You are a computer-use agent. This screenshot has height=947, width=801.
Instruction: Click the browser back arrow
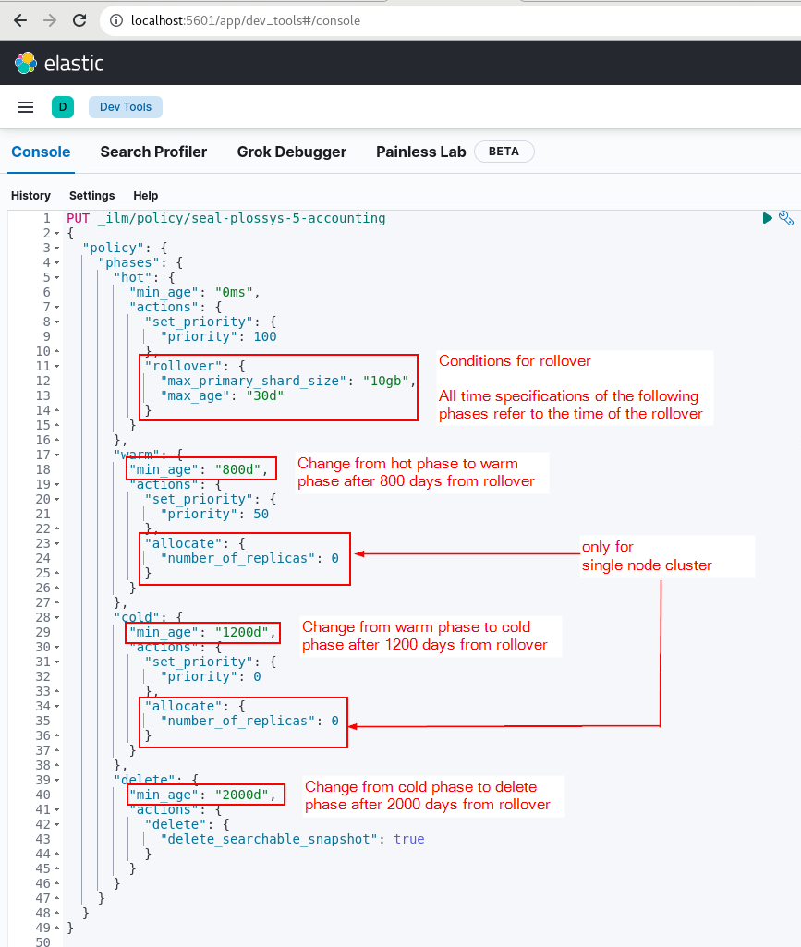[x=20, y=19]
